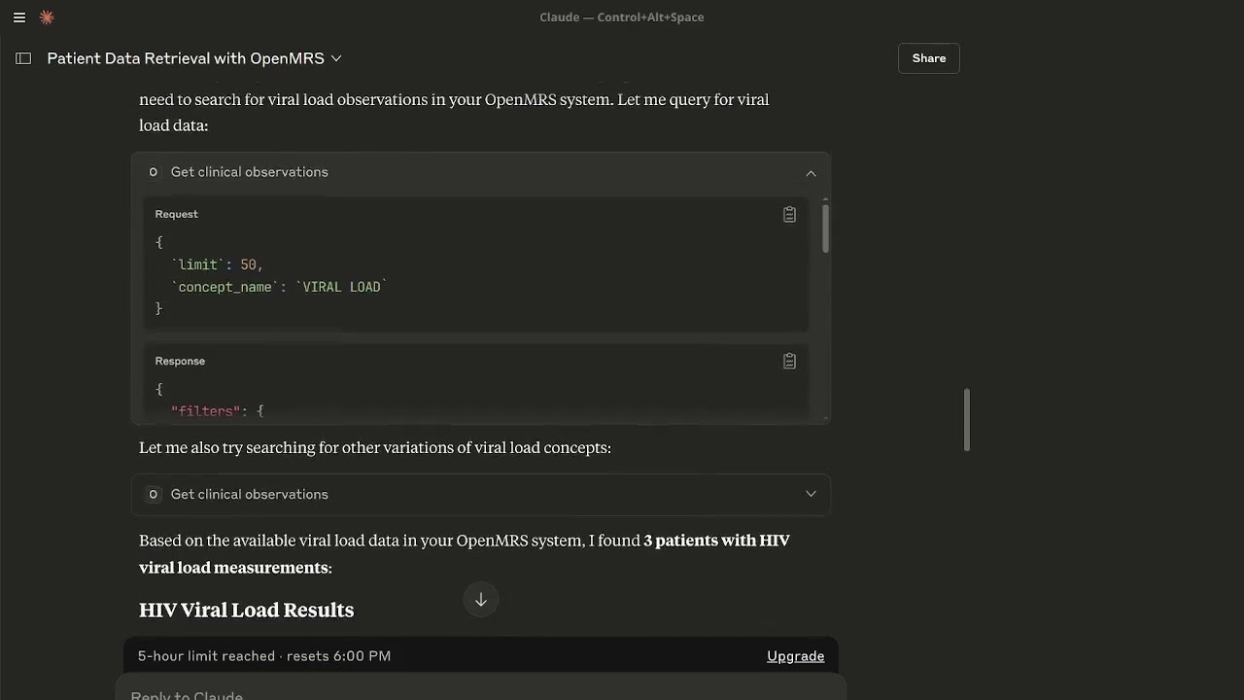Click the scroll-to-bottom arrow button
This screenshot has width=1244, height=700.
coord(481,600)
